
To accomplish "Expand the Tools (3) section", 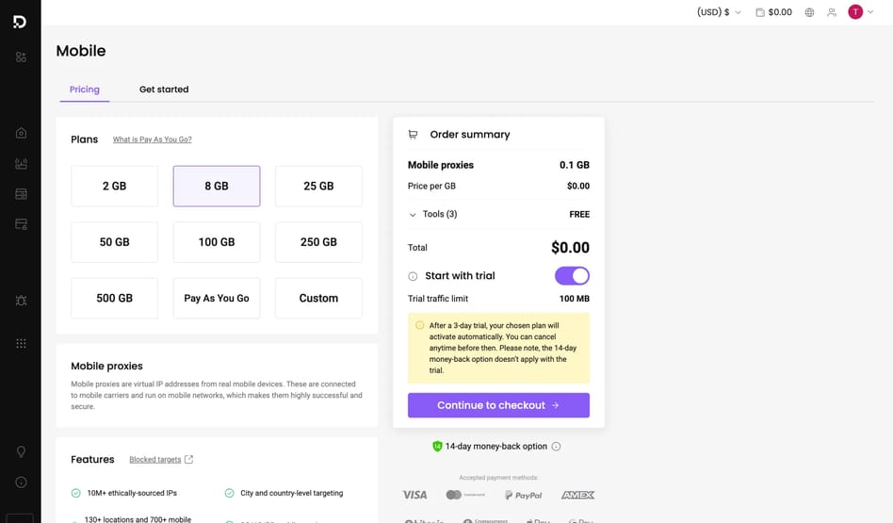I will (433, 215).
